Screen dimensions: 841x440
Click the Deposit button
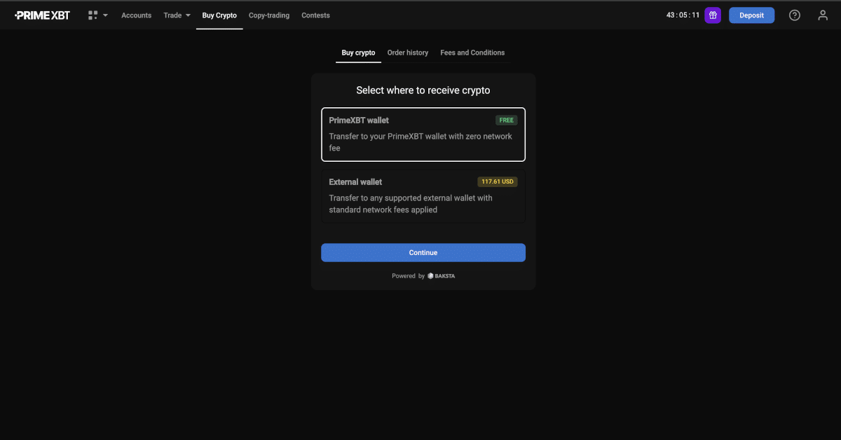751,15
